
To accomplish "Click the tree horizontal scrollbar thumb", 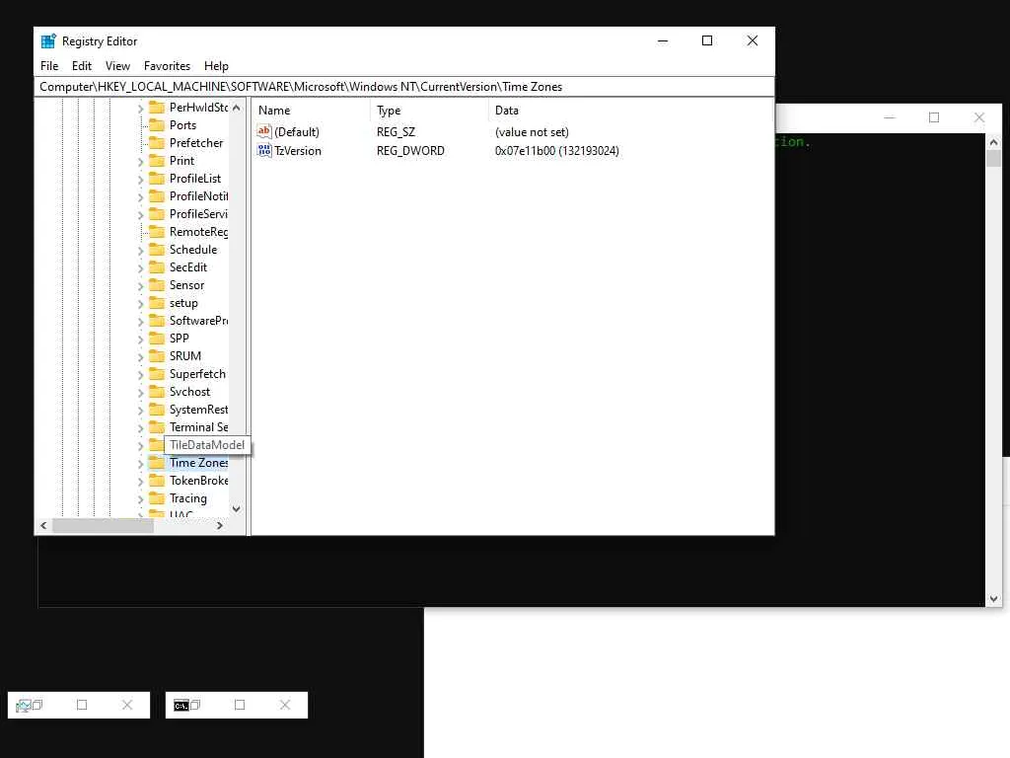I will tap(103, 525).
